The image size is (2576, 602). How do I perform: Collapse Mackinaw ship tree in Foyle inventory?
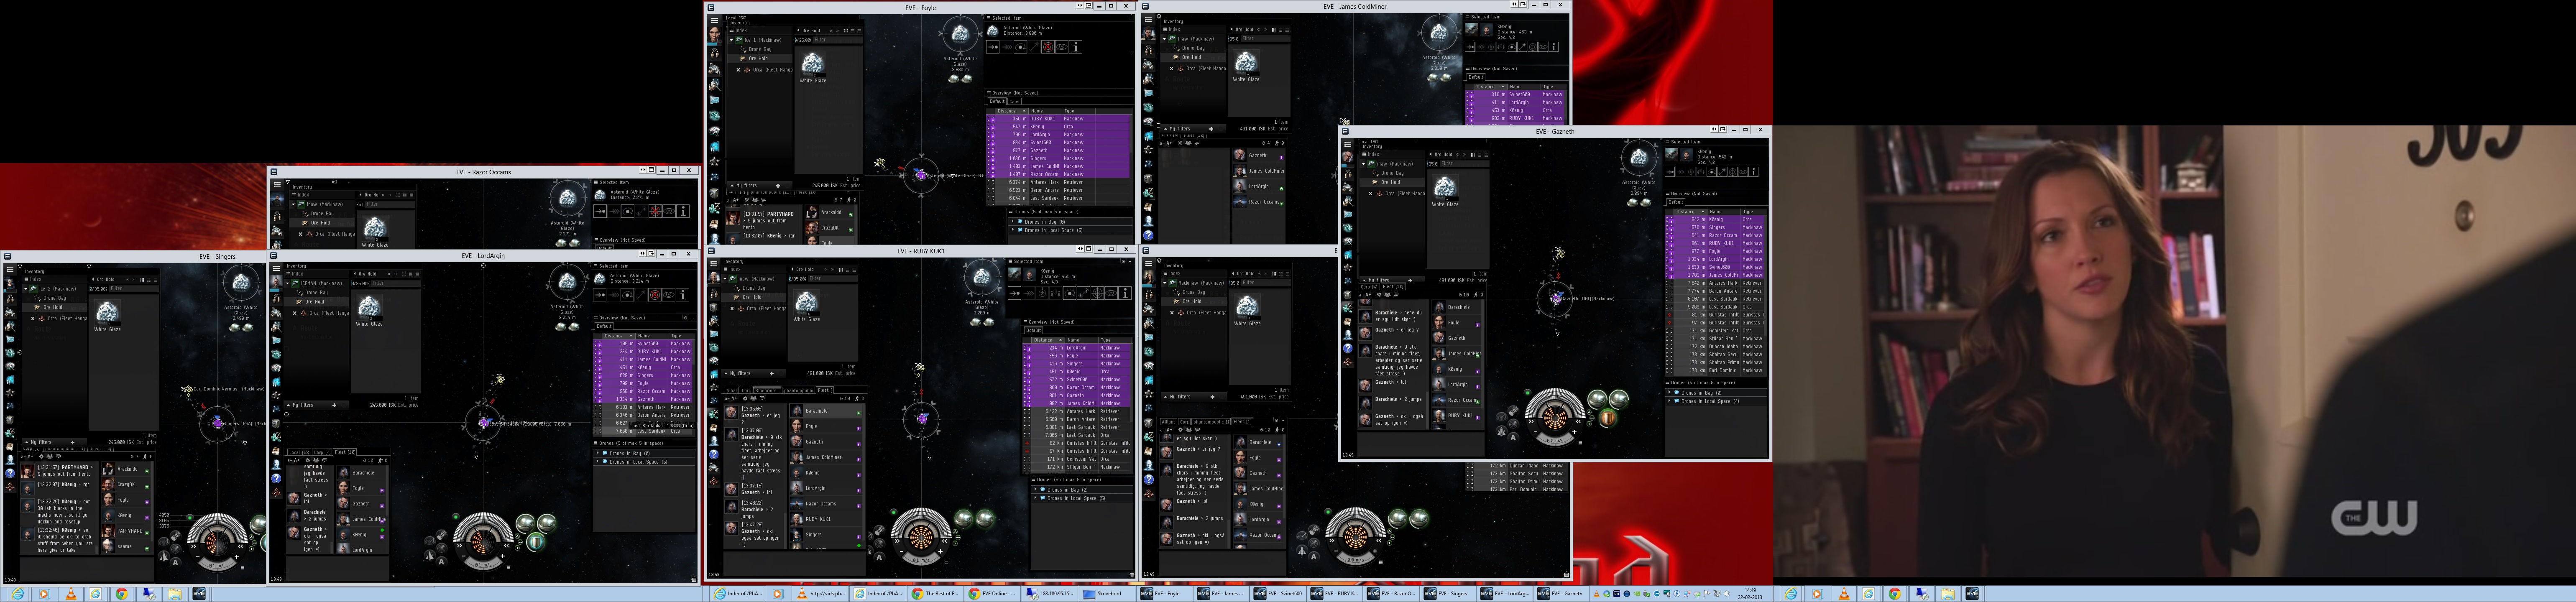pyautogui.click(x=731, y=40)
